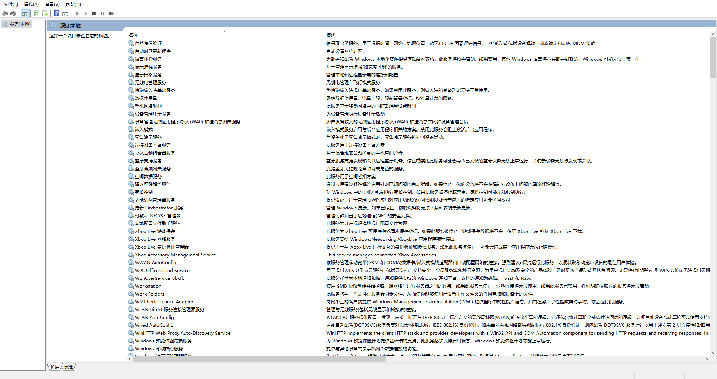The height and width of the screenshot is (379, 717).
Task: Open the 文件(F) menu
Action: (x=11, y=4)
